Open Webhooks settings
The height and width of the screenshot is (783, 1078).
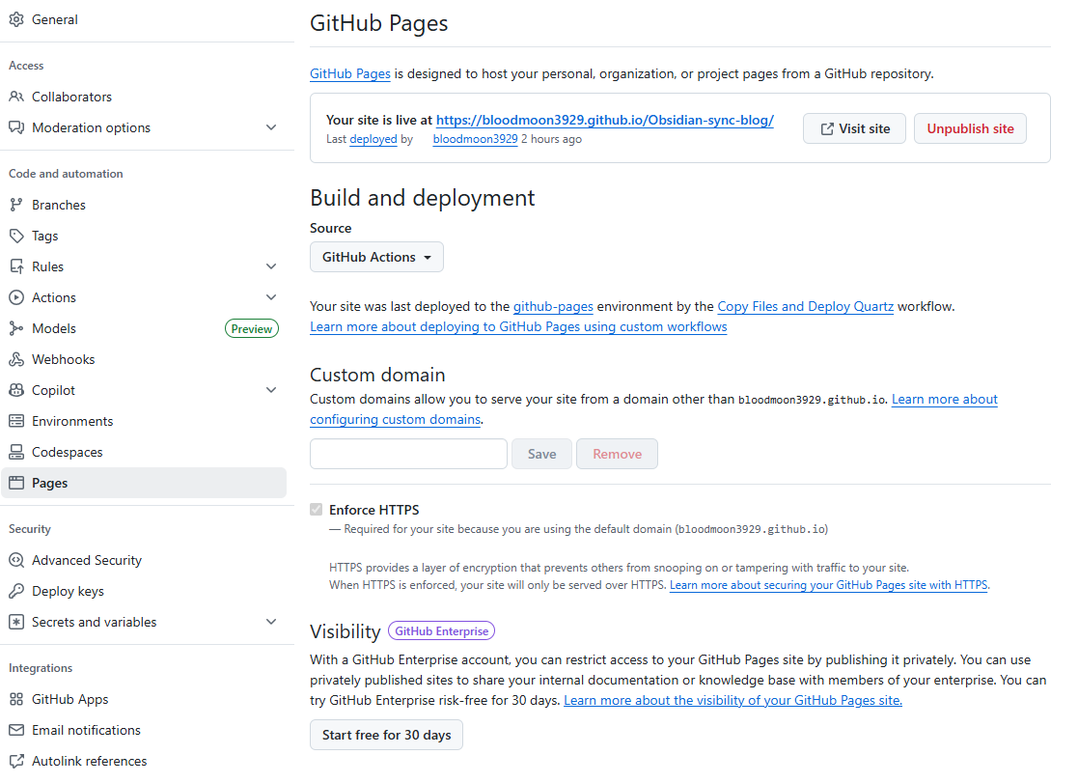point(144,360)
